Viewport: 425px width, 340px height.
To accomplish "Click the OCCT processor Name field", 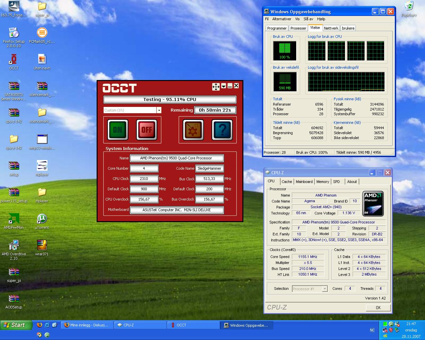I will (177, 158).
